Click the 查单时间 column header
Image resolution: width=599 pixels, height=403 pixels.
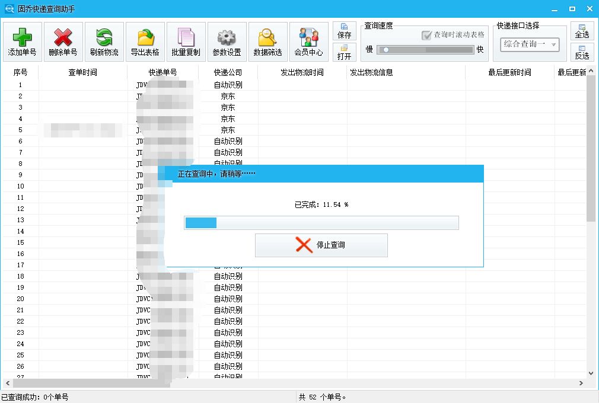click(x=82, y=72)
